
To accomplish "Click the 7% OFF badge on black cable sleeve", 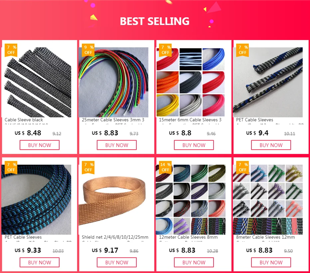I will coord(11,50).
